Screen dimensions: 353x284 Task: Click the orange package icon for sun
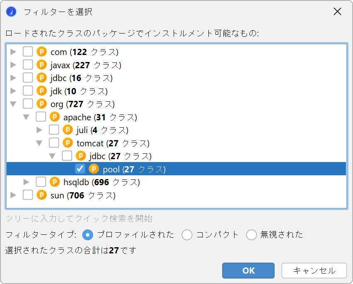click(x=41, y=195)
